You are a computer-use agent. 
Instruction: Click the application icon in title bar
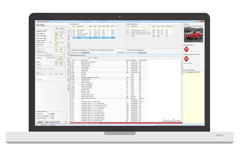(x=36, y=22)
